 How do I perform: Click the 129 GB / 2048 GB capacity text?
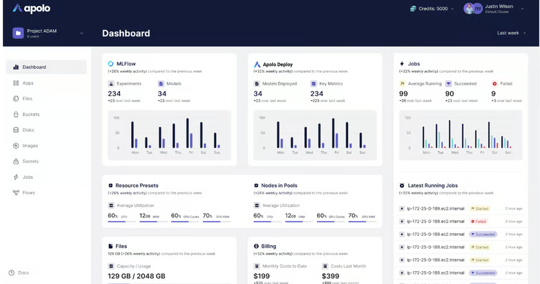point(137,276)
